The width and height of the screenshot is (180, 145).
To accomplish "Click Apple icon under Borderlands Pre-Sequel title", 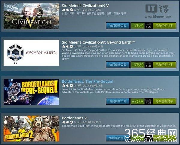I will pyautogui.click(x=67, y=86).
